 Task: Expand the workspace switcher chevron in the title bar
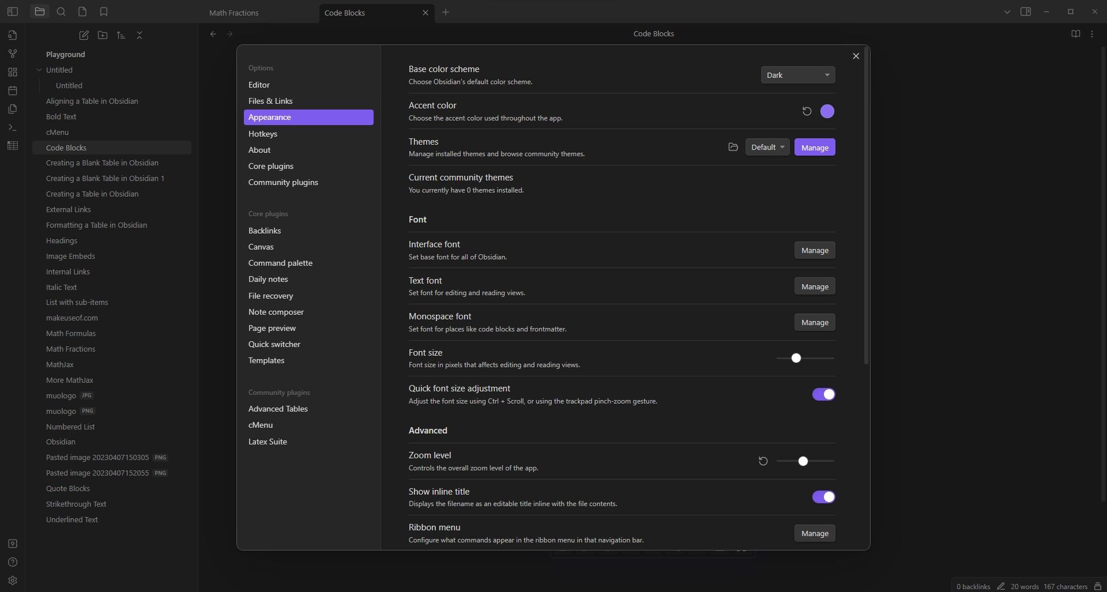[1007, 12]
